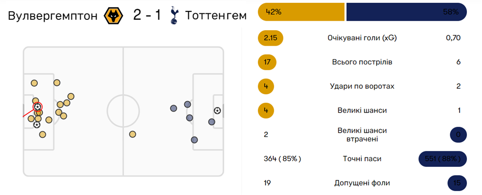This screenshot has width=482, height=195.
Task: Click the Тоттенгем team name
Action: [216, 16]
